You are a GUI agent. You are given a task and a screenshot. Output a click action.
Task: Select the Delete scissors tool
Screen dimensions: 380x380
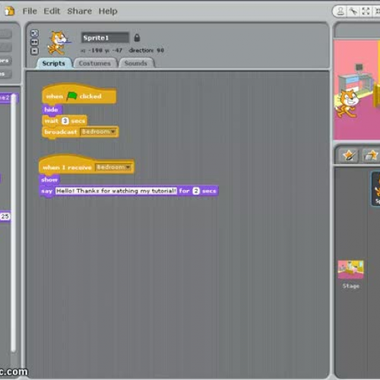[353, 11]
